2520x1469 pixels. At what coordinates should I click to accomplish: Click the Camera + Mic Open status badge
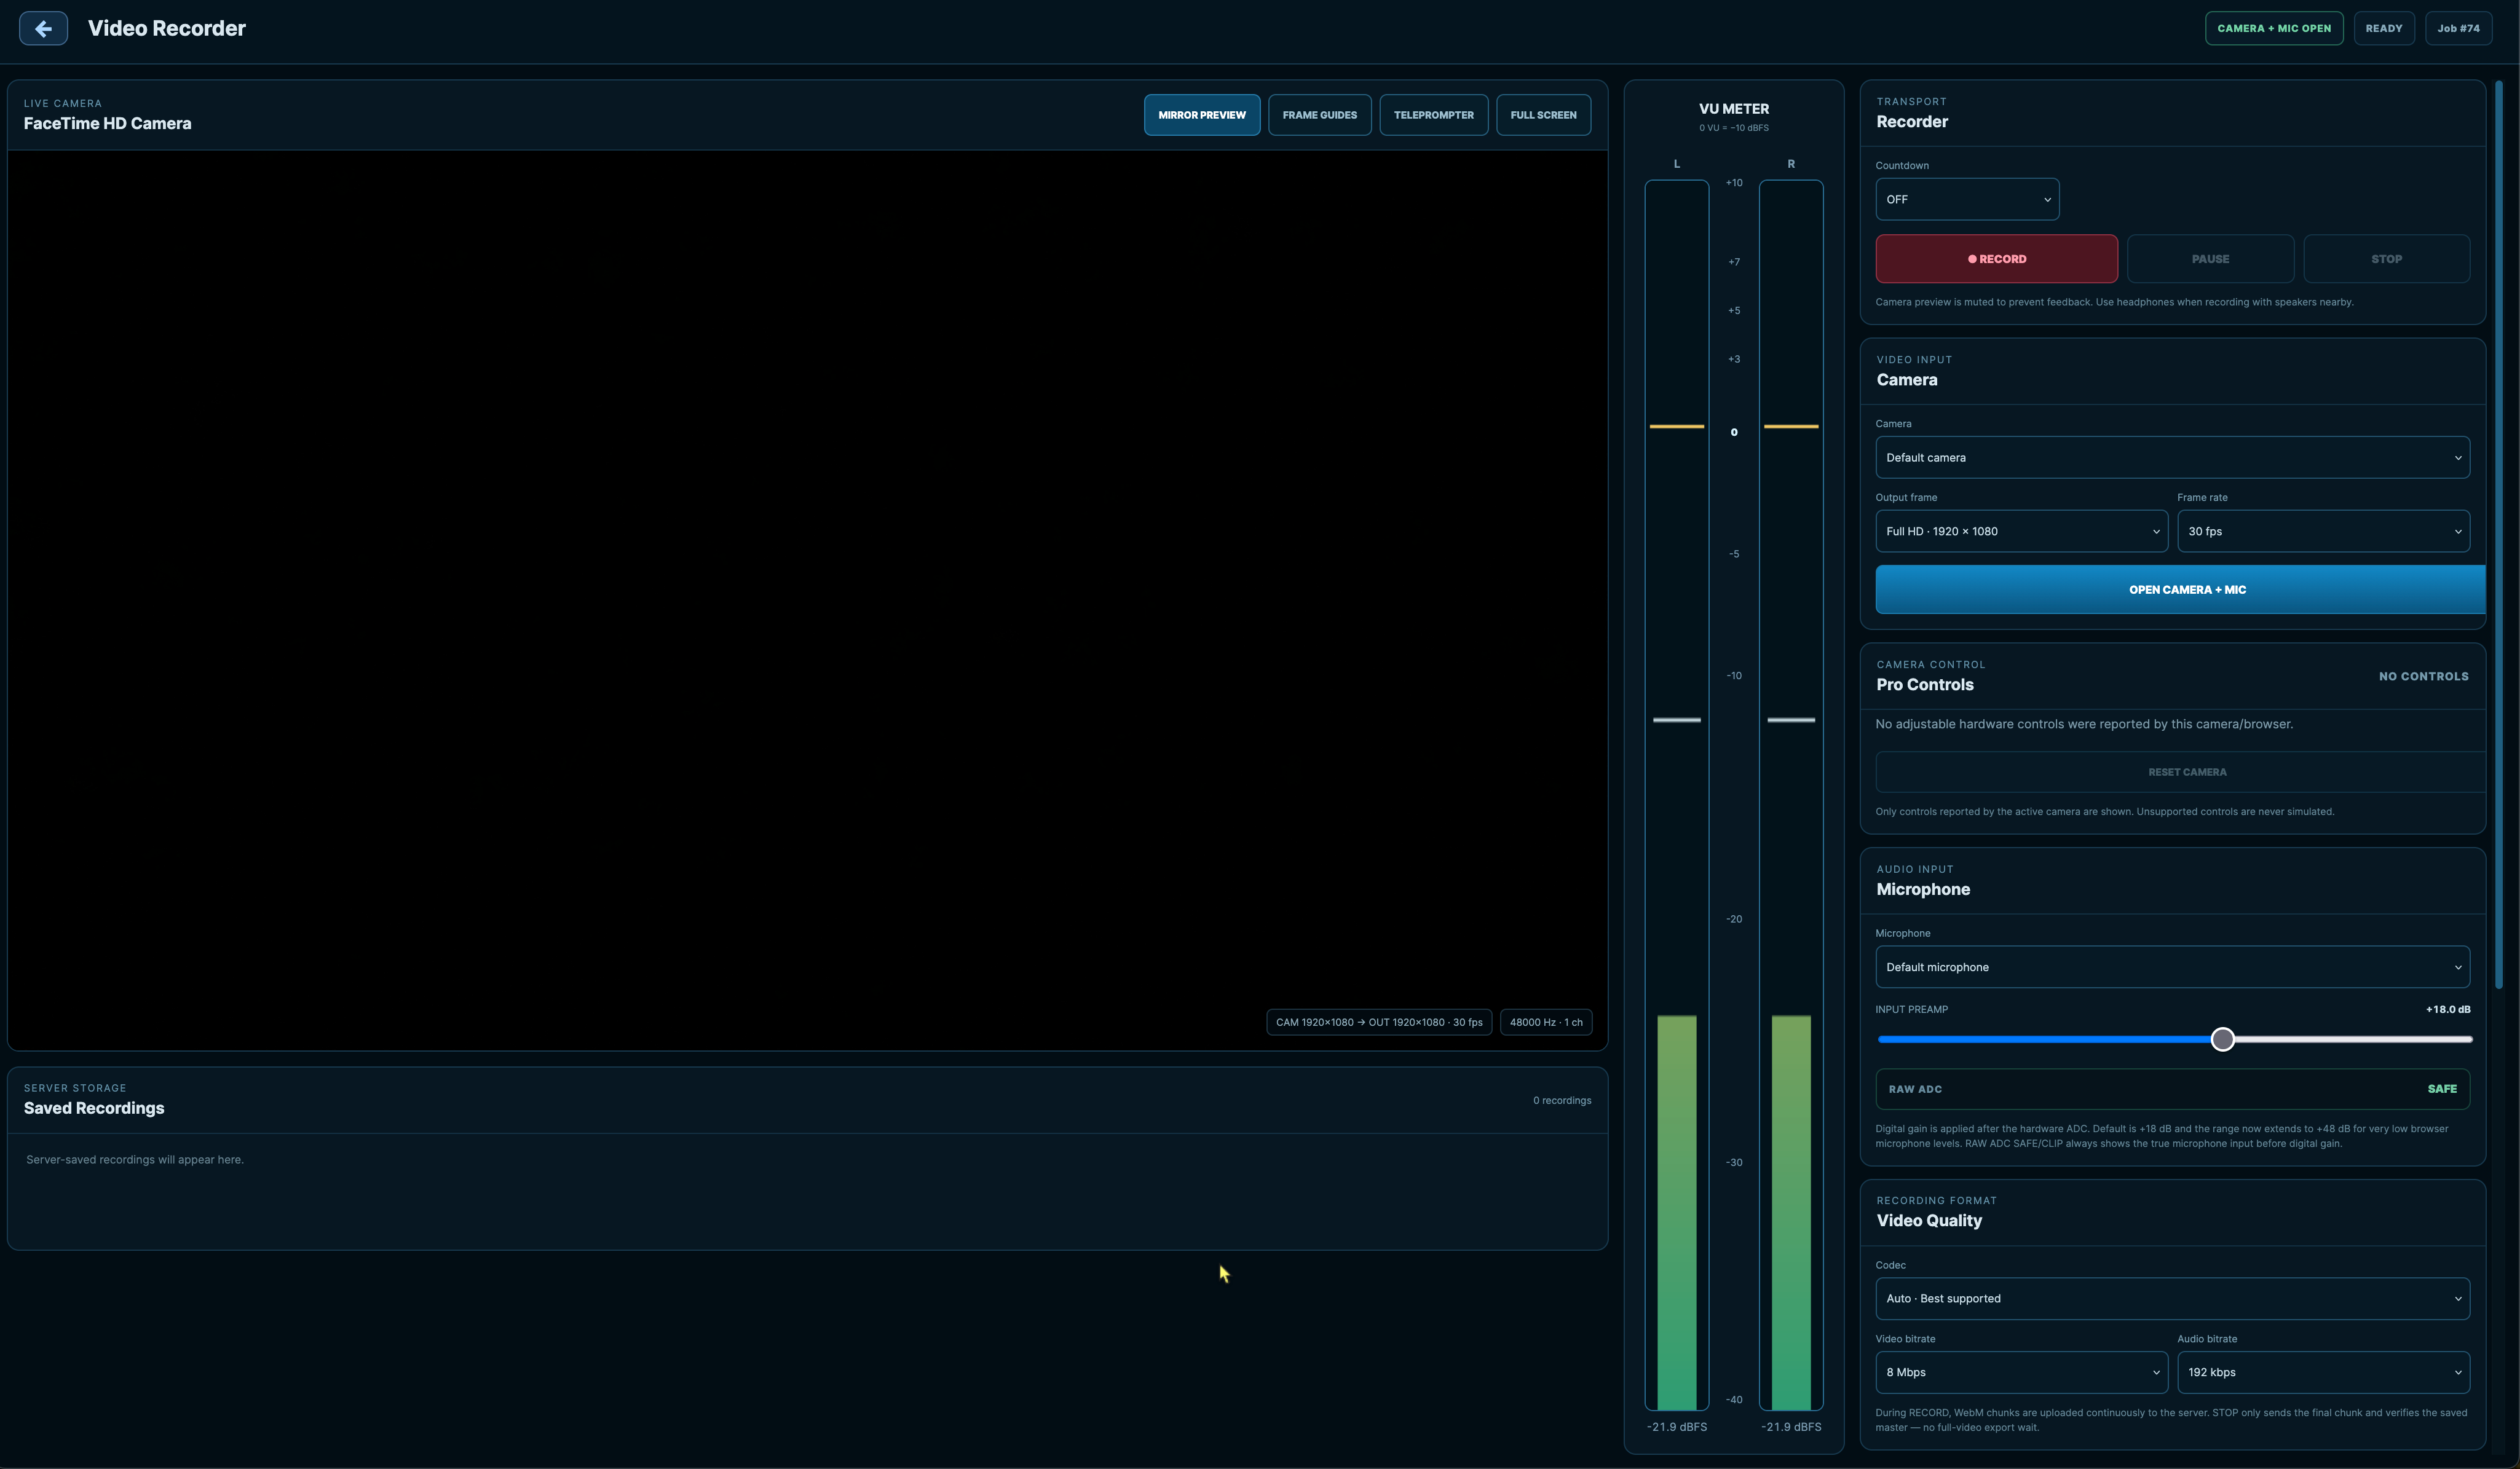point(2273,28)
